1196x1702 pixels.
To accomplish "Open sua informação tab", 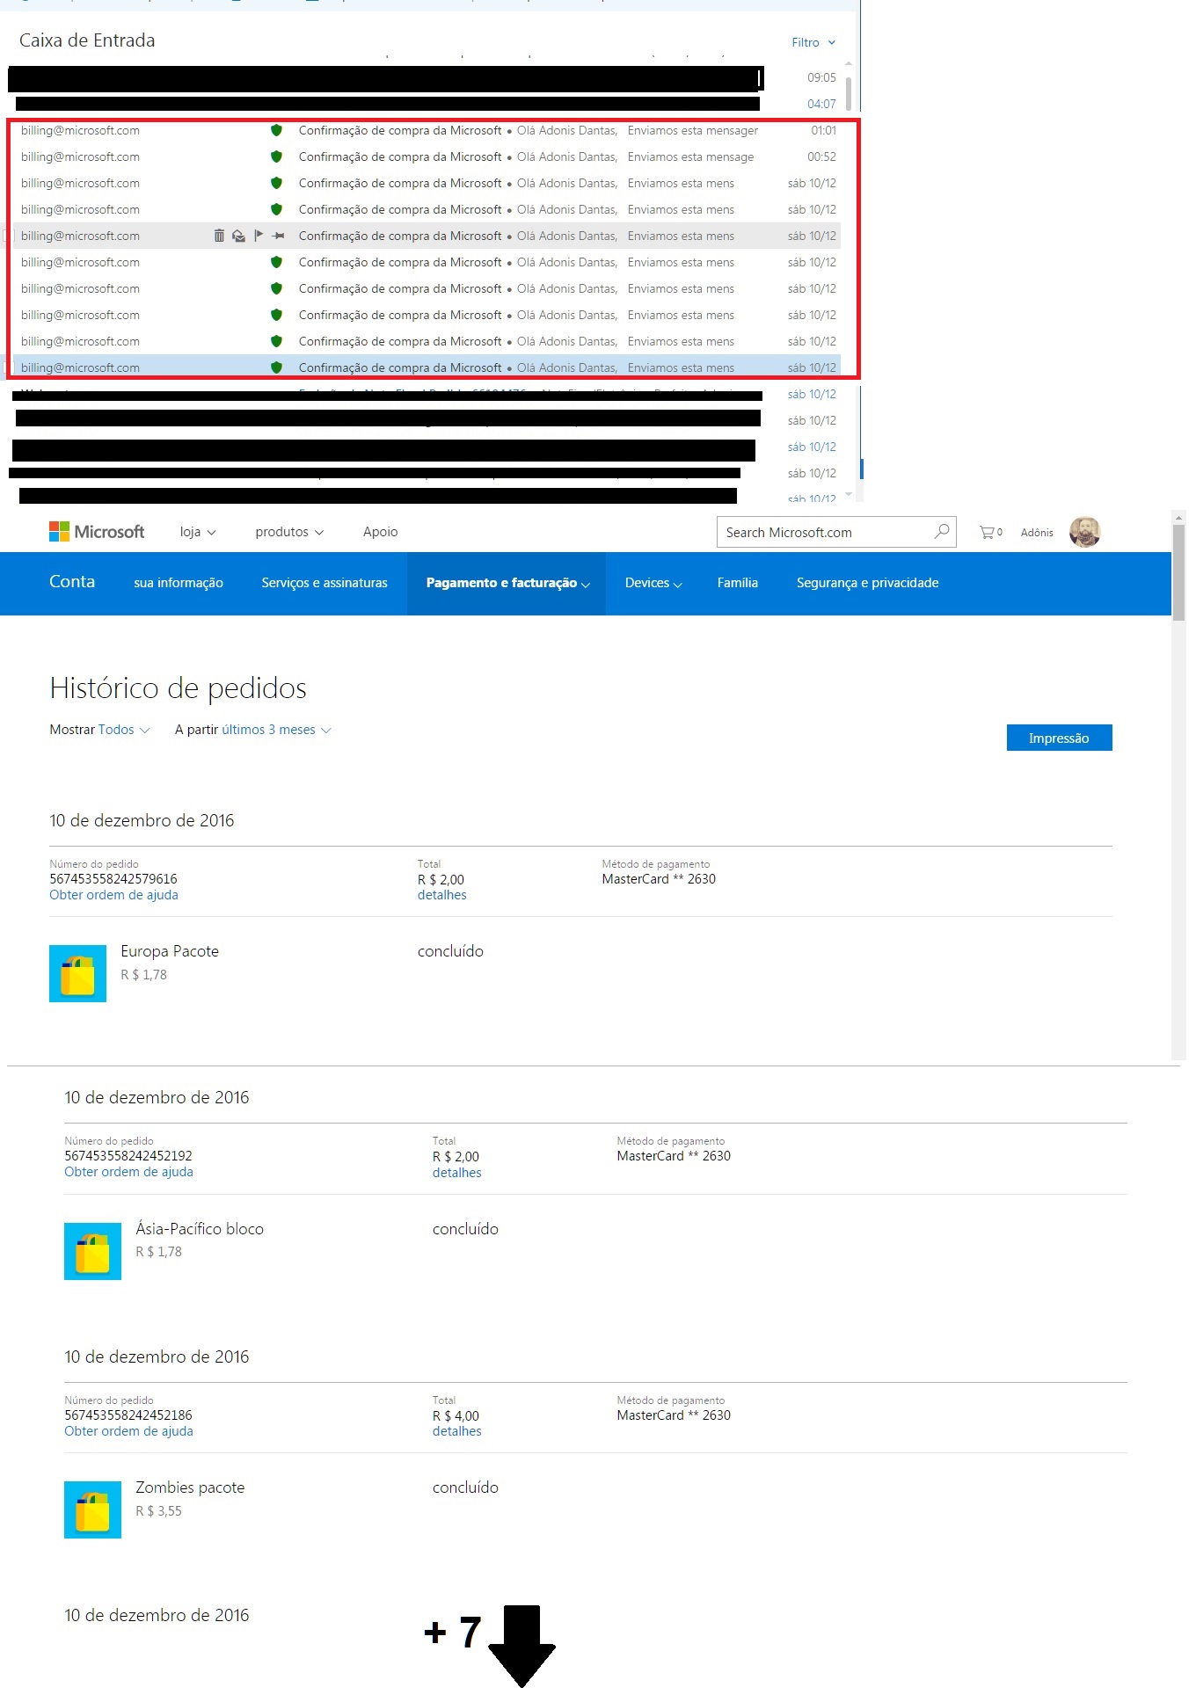I will [179, 583].
